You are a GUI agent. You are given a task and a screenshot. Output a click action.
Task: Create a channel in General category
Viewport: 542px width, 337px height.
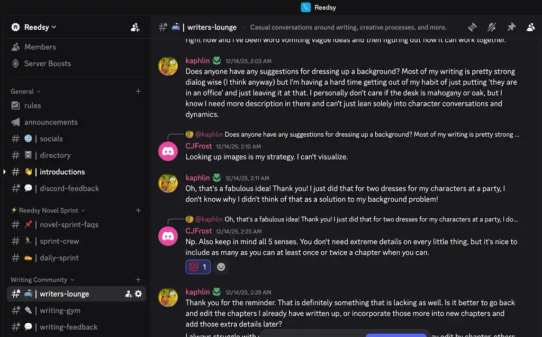point(138,91)
